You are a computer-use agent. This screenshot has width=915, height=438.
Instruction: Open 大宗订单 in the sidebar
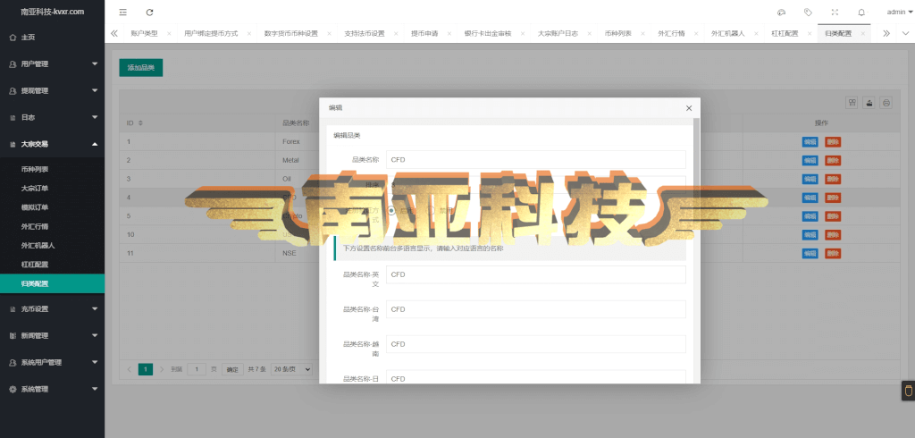click(52, 188)
